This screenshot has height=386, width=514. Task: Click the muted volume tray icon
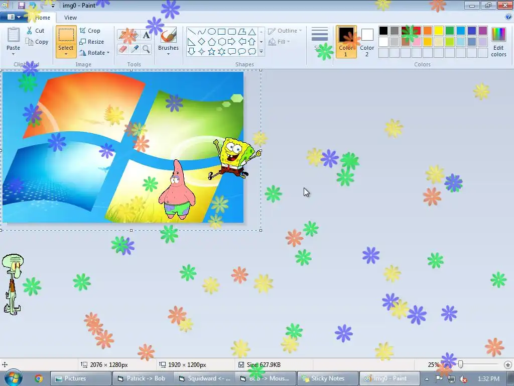[463, 379]
